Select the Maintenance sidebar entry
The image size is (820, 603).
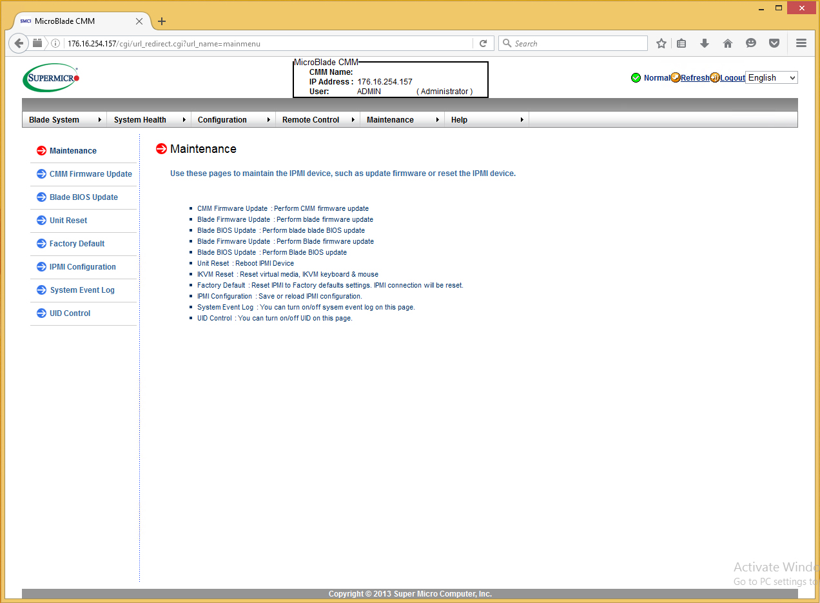(73, 151)
